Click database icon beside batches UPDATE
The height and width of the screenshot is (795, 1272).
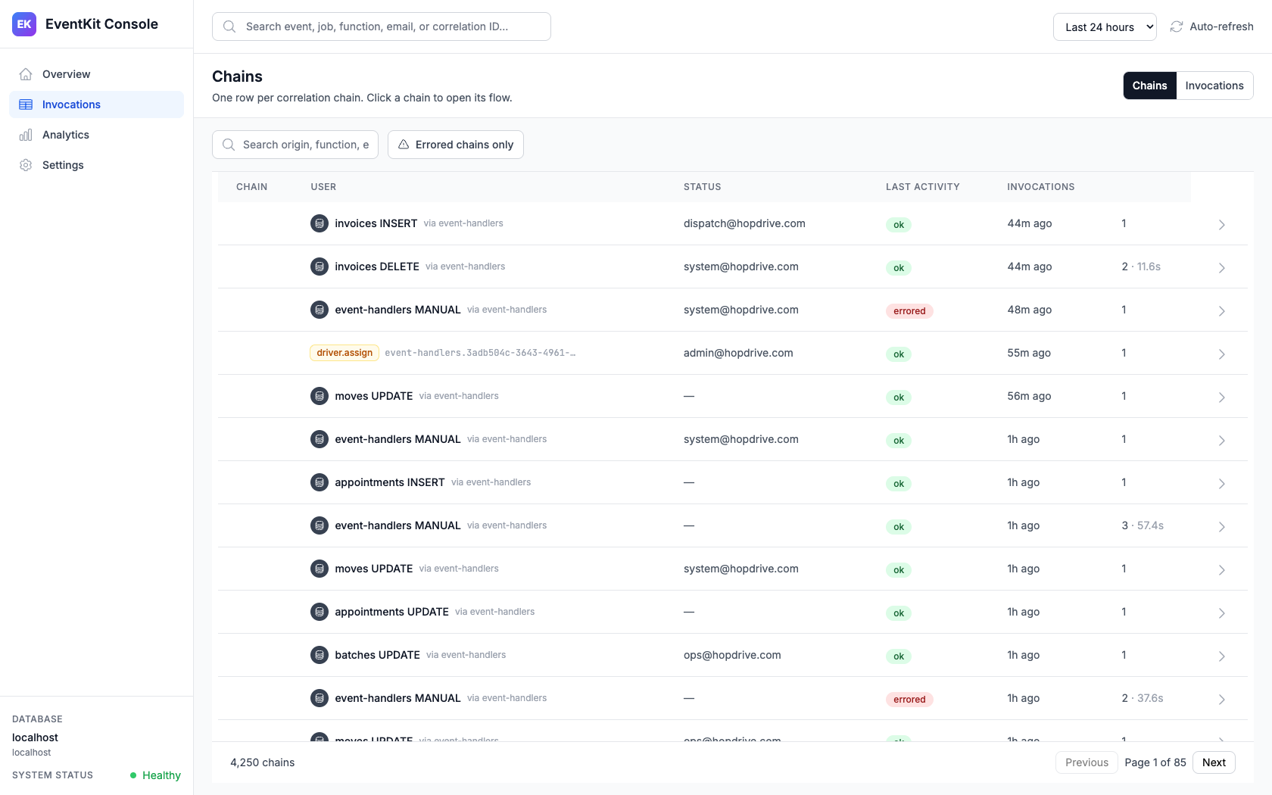point(320,655)
